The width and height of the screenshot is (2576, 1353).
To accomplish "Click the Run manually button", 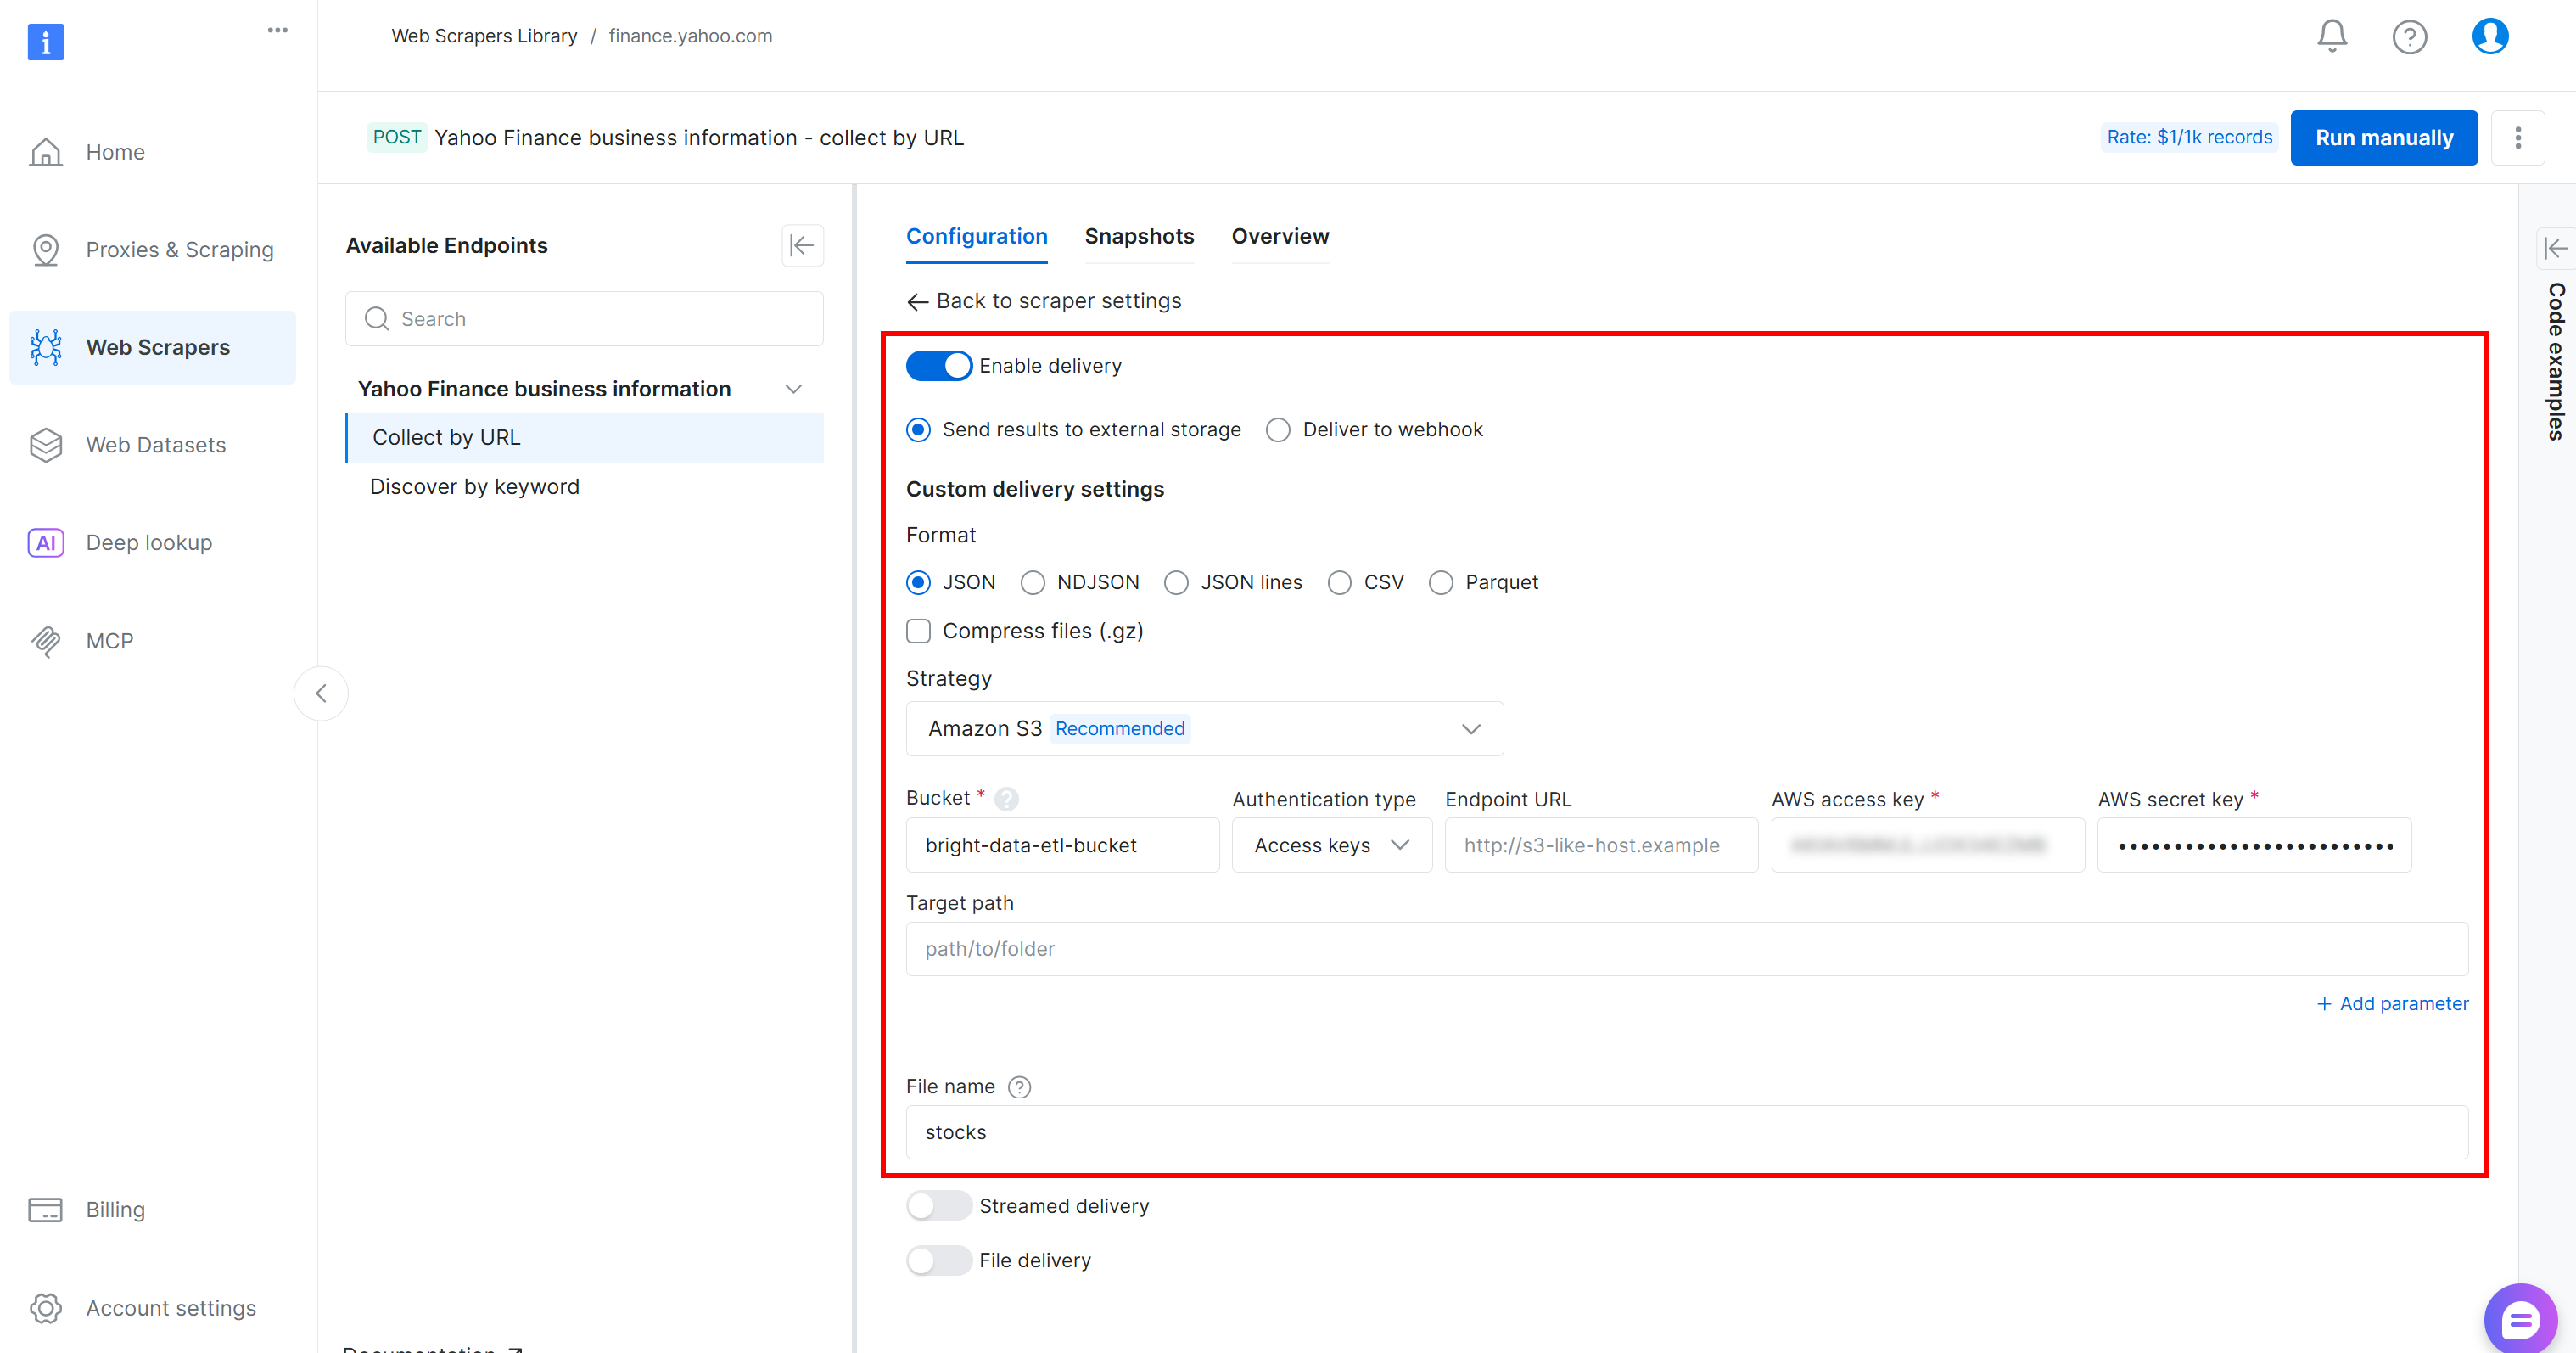I will tap(2383, 138).
